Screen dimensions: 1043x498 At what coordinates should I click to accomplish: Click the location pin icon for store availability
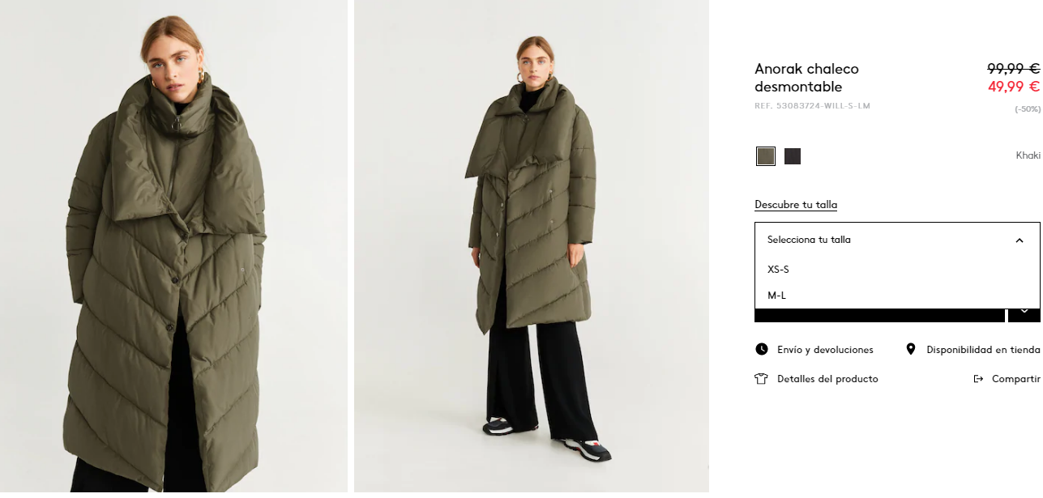[911, 349]
